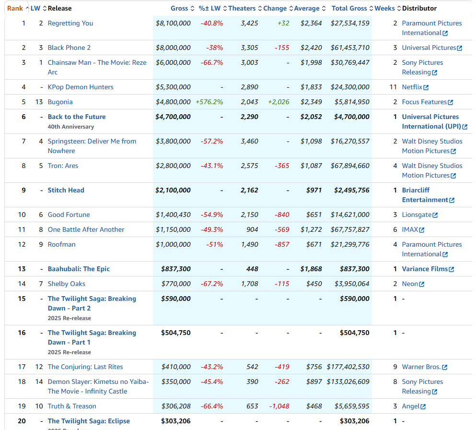
Task: Sort by Weeks column header
Action: pyautogui.click(x=384, y=8)
